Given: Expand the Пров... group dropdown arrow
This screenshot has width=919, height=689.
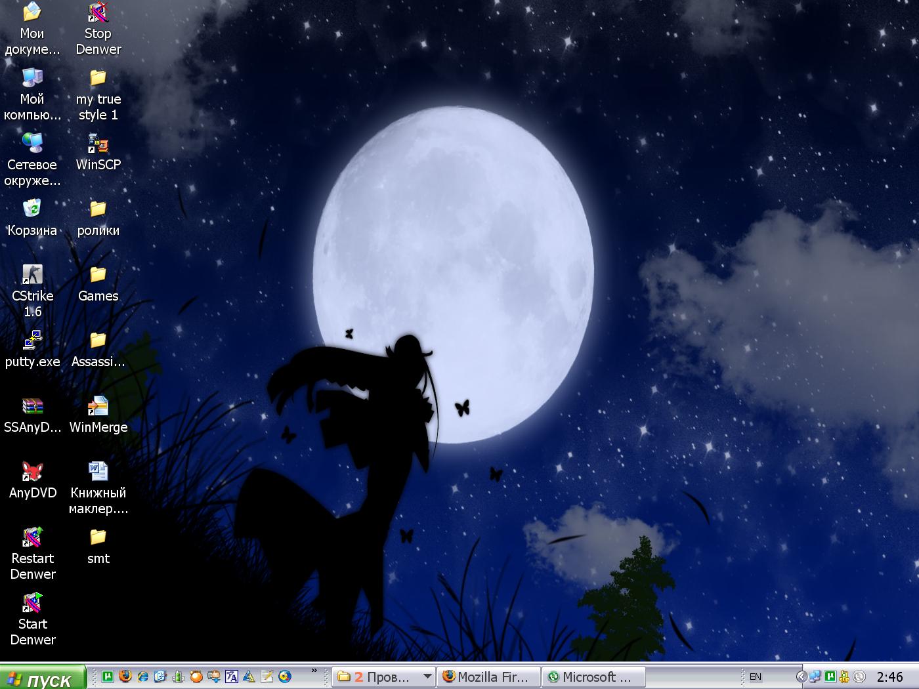Looking at the screenshot, I should click(x=427, y=677).
